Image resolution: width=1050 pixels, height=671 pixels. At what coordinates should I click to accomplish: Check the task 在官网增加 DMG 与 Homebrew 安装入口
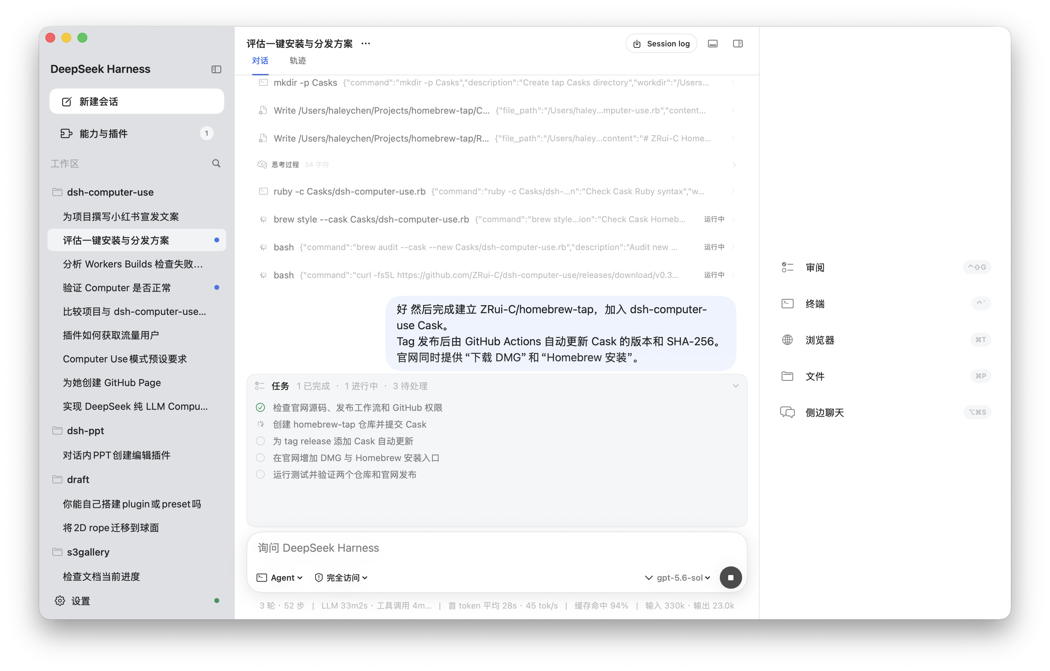coord(260,458)
